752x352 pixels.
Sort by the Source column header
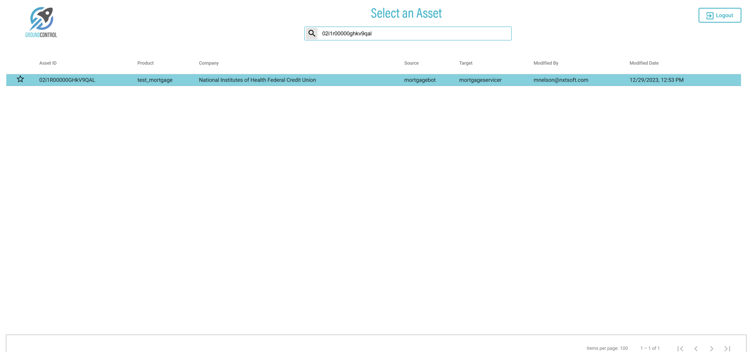point(411,63)
